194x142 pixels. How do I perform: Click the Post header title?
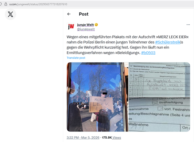(x=84, y=14)
